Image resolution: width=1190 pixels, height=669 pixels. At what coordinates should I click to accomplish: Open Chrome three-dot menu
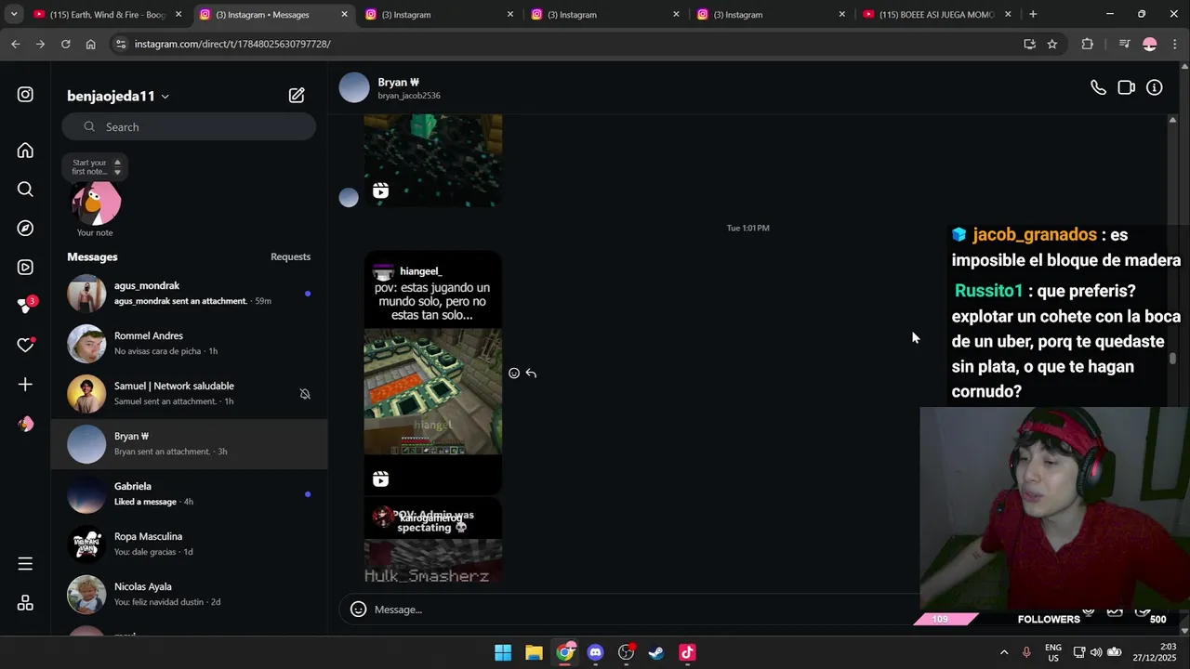click(1175, 44)
